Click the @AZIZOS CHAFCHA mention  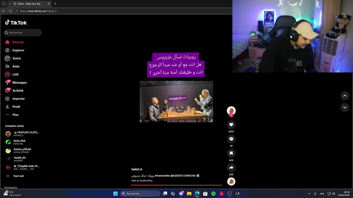(183, 175)
